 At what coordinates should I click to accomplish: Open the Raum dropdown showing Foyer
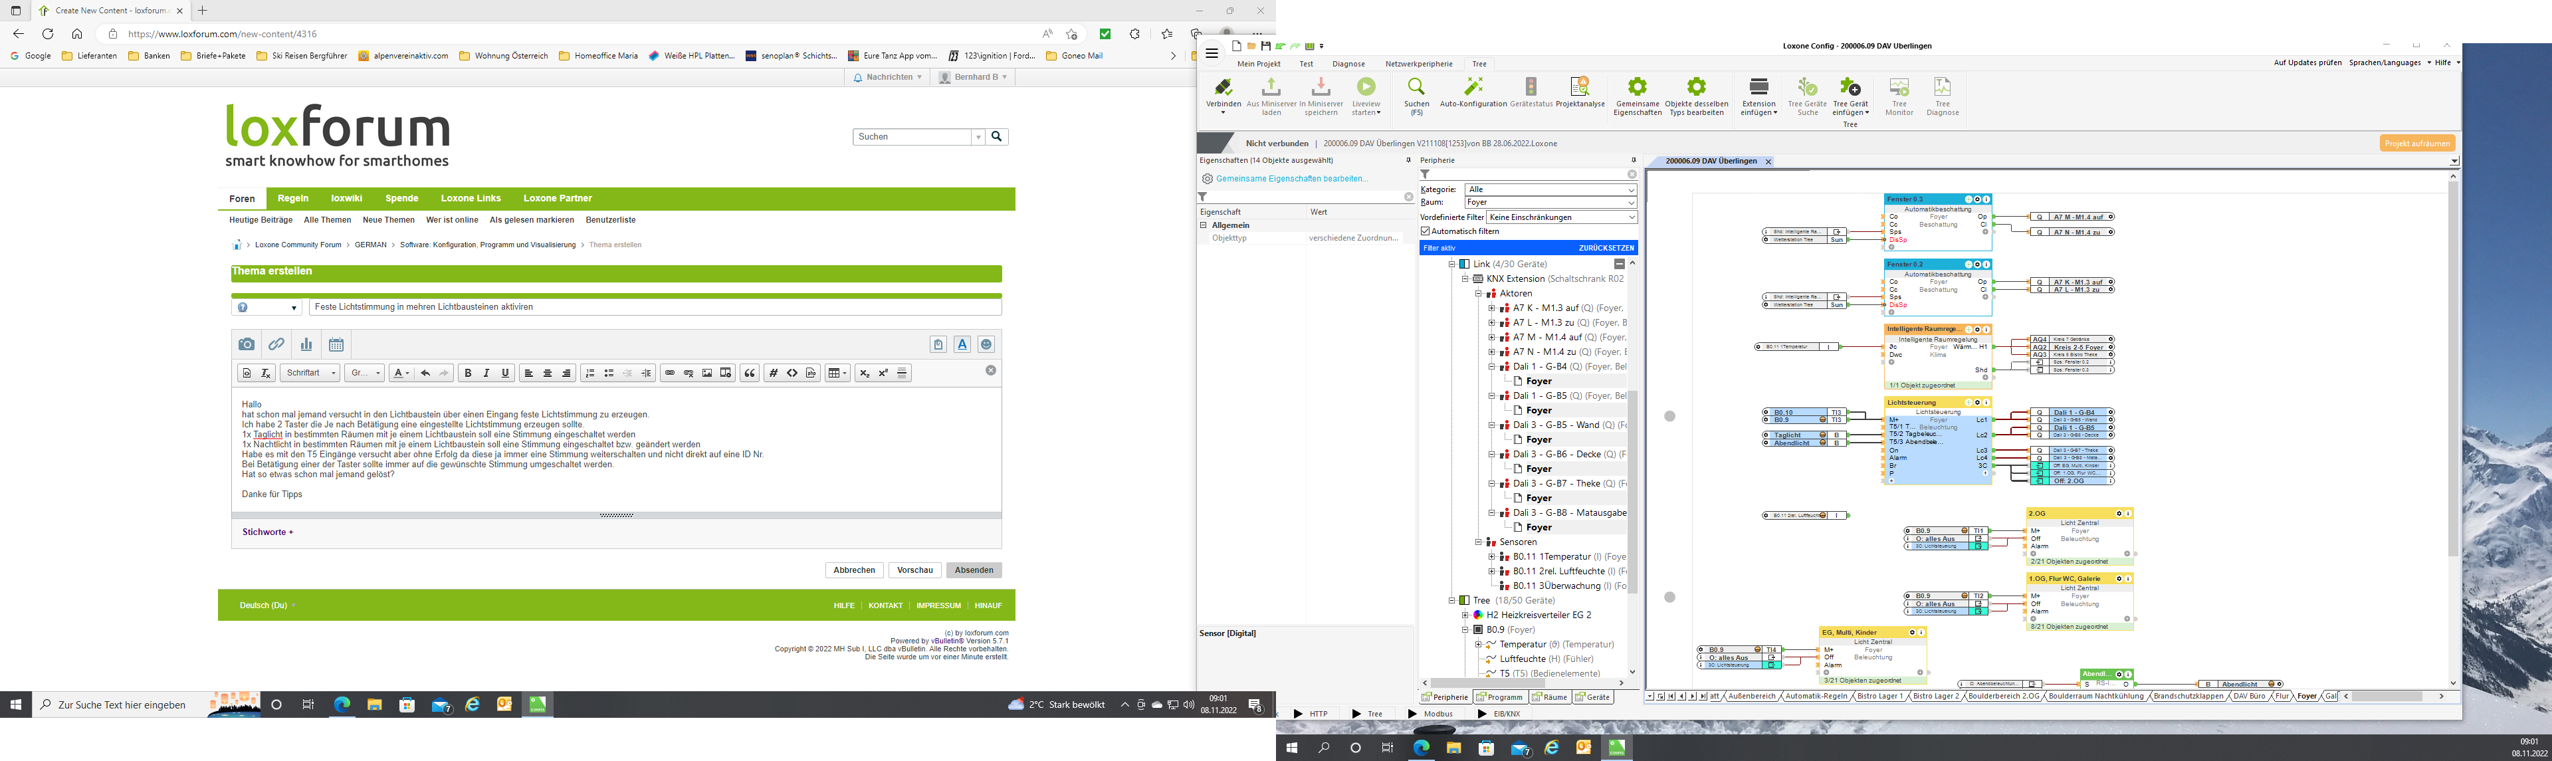coord(1549,202)
